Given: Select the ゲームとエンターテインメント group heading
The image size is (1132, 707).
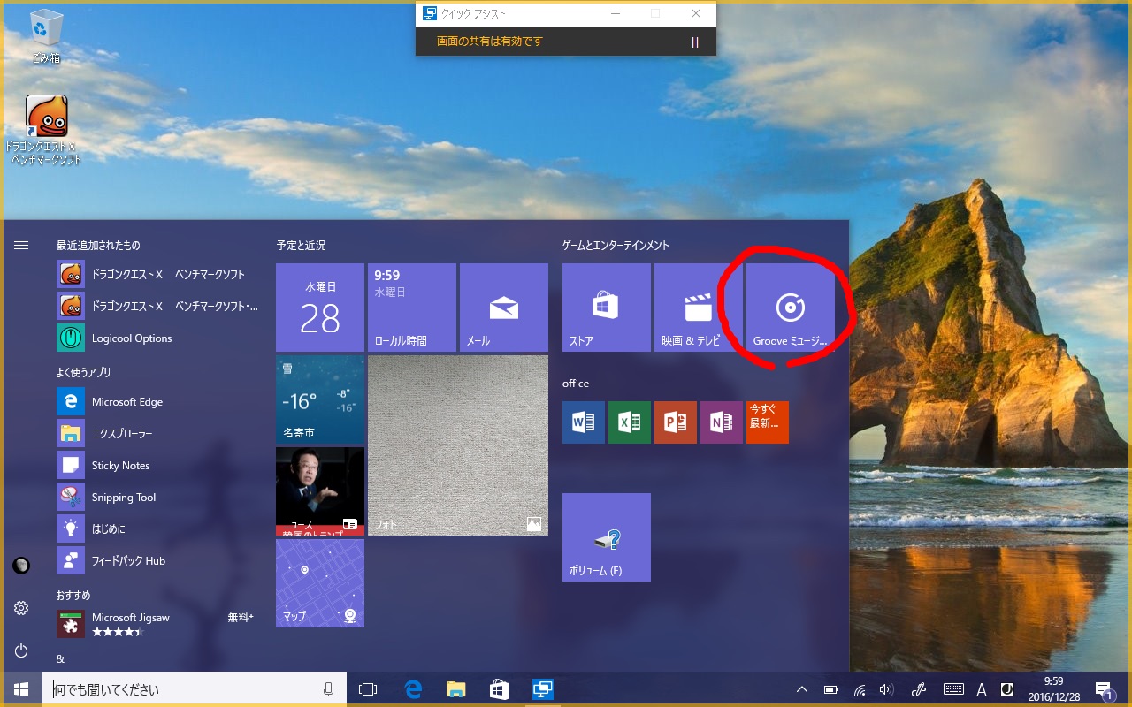Looking at the screenshot, I should 616,246.
